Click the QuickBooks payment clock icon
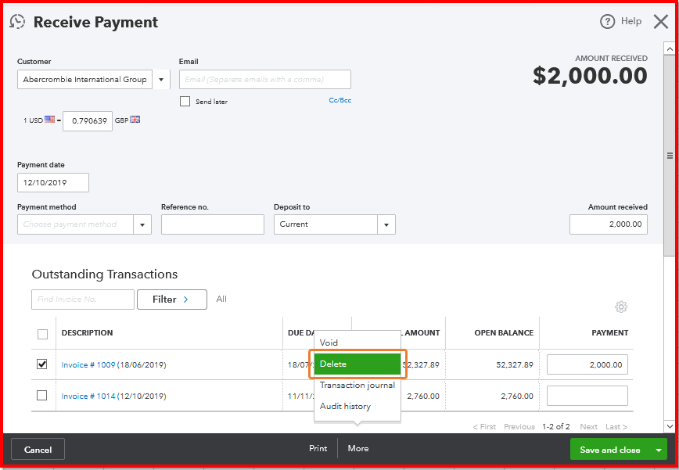This screenshot has height=470, width=679. (x=17, y=21)
